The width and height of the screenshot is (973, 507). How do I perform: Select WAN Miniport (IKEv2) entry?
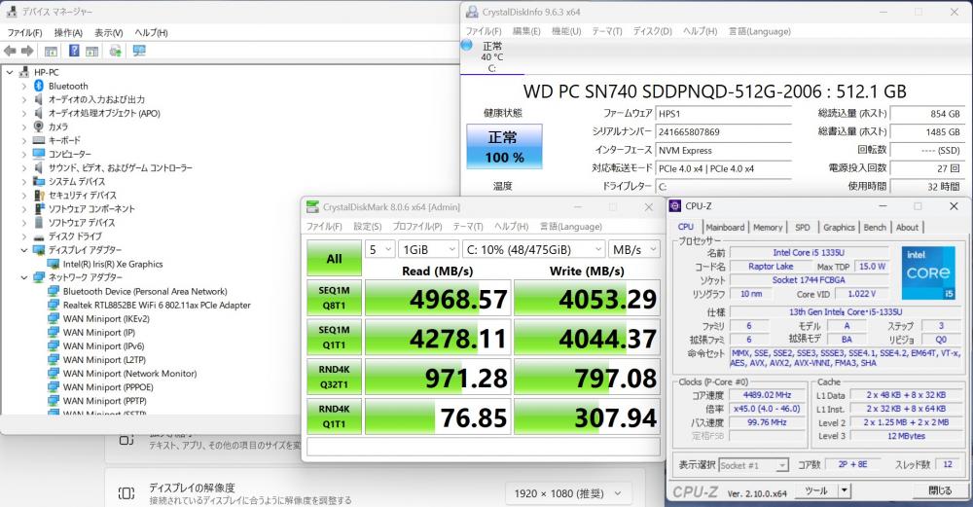[x=106, y=318]
